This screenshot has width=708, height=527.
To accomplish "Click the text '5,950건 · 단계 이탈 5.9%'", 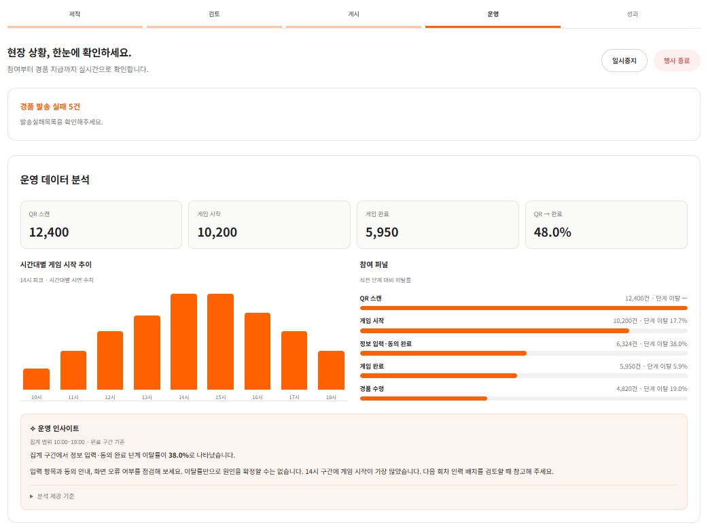I will coord(654,367).
